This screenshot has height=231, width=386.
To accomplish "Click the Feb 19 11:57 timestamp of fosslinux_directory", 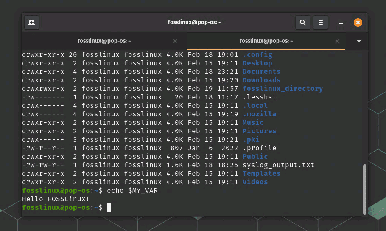I will coord(213,88).
